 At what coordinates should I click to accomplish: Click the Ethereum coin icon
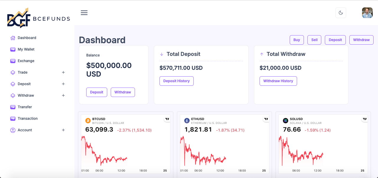(187, 121)
